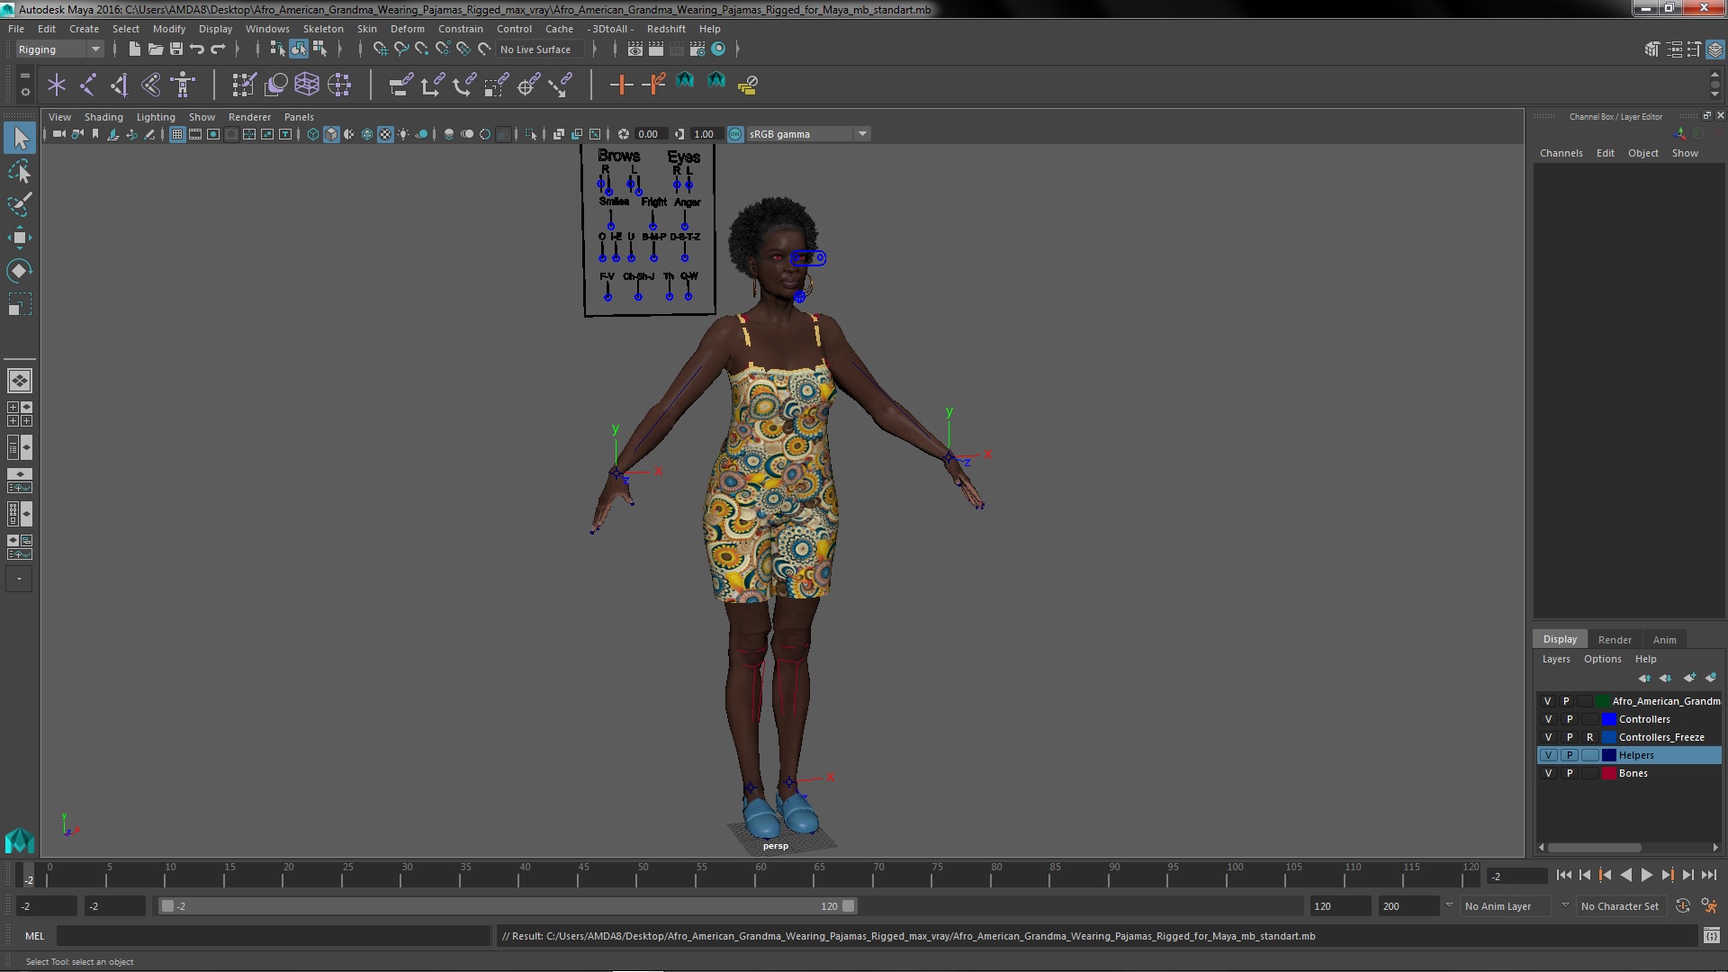This screenshot has width=1728, height=972.
Task: Toggle visibility of Bones layer
Action: pos(1548,773)
